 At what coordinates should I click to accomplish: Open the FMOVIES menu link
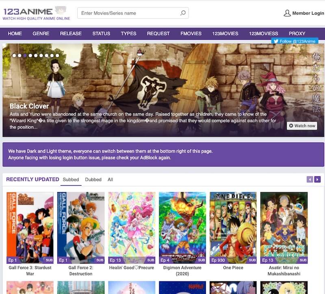pyautogui.click(x=191, y=34)
